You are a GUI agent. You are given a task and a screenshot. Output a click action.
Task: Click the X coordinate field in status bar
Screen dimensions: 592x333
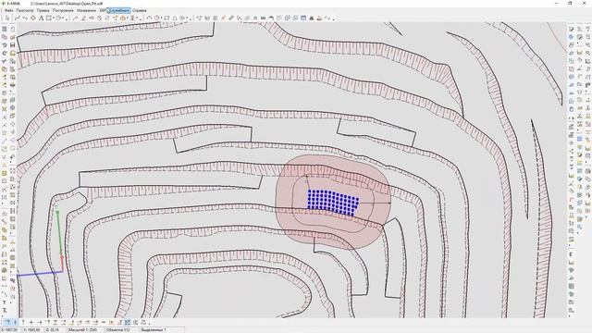pyautogui.click(x=11, y=330)
